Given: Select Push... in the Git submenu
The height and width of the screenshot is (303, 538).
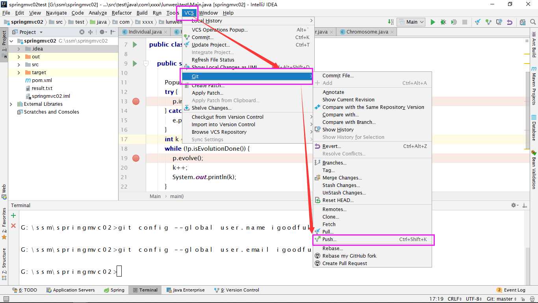Looking at the screenshot, I should pyautogui.click(x=373, y=239).
